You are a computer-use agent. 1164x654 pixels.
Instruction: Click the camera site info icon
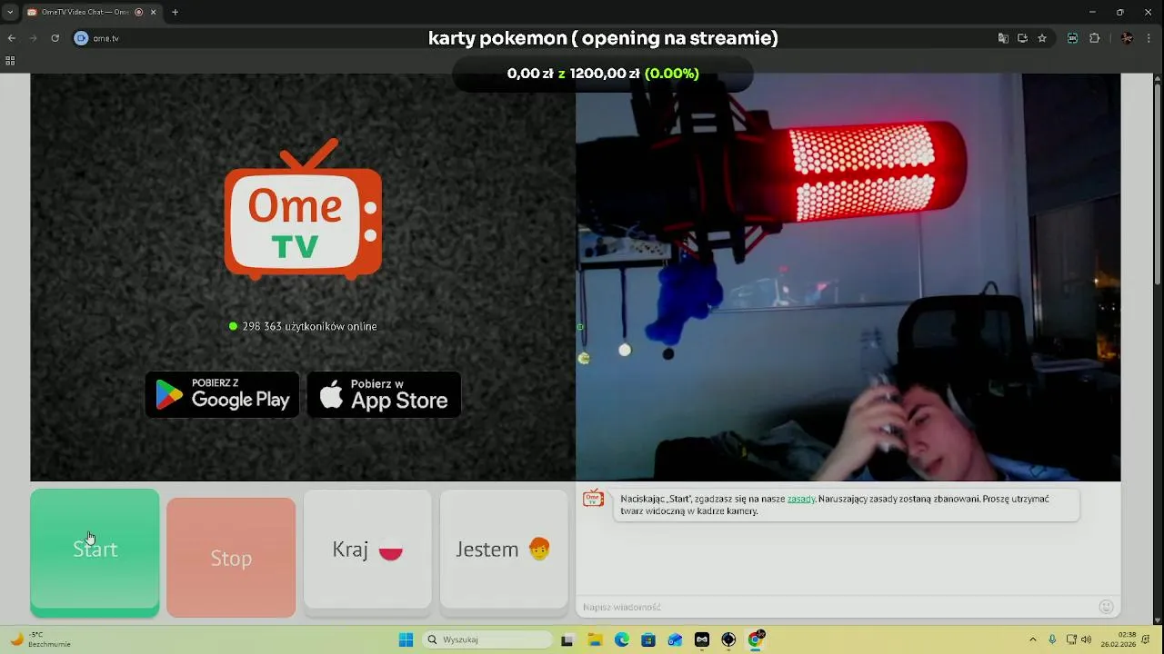tap(81, 38)
